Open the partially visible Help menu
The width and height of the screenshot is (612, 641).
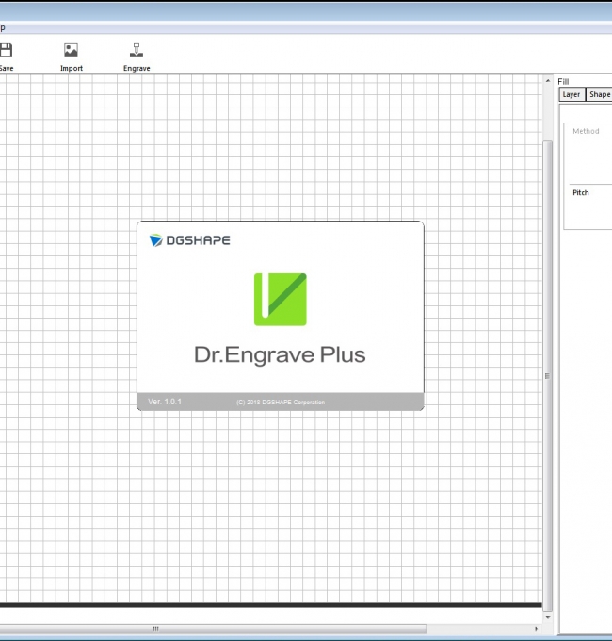pyautogui.click(x=3, y=28)
